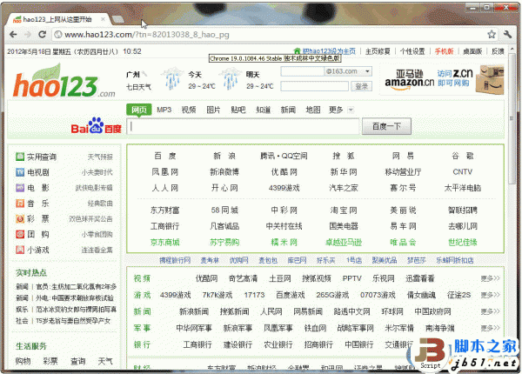This screenshot has height=374, width=522.
Task: Click the 音乐 sidebar icon
Action: click(x=20, y=203)
